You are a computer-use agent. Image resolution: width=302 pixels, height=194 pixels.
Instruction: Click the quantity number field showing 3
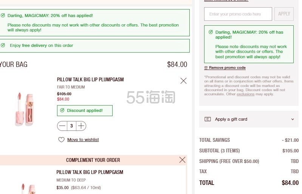point(72,126)
